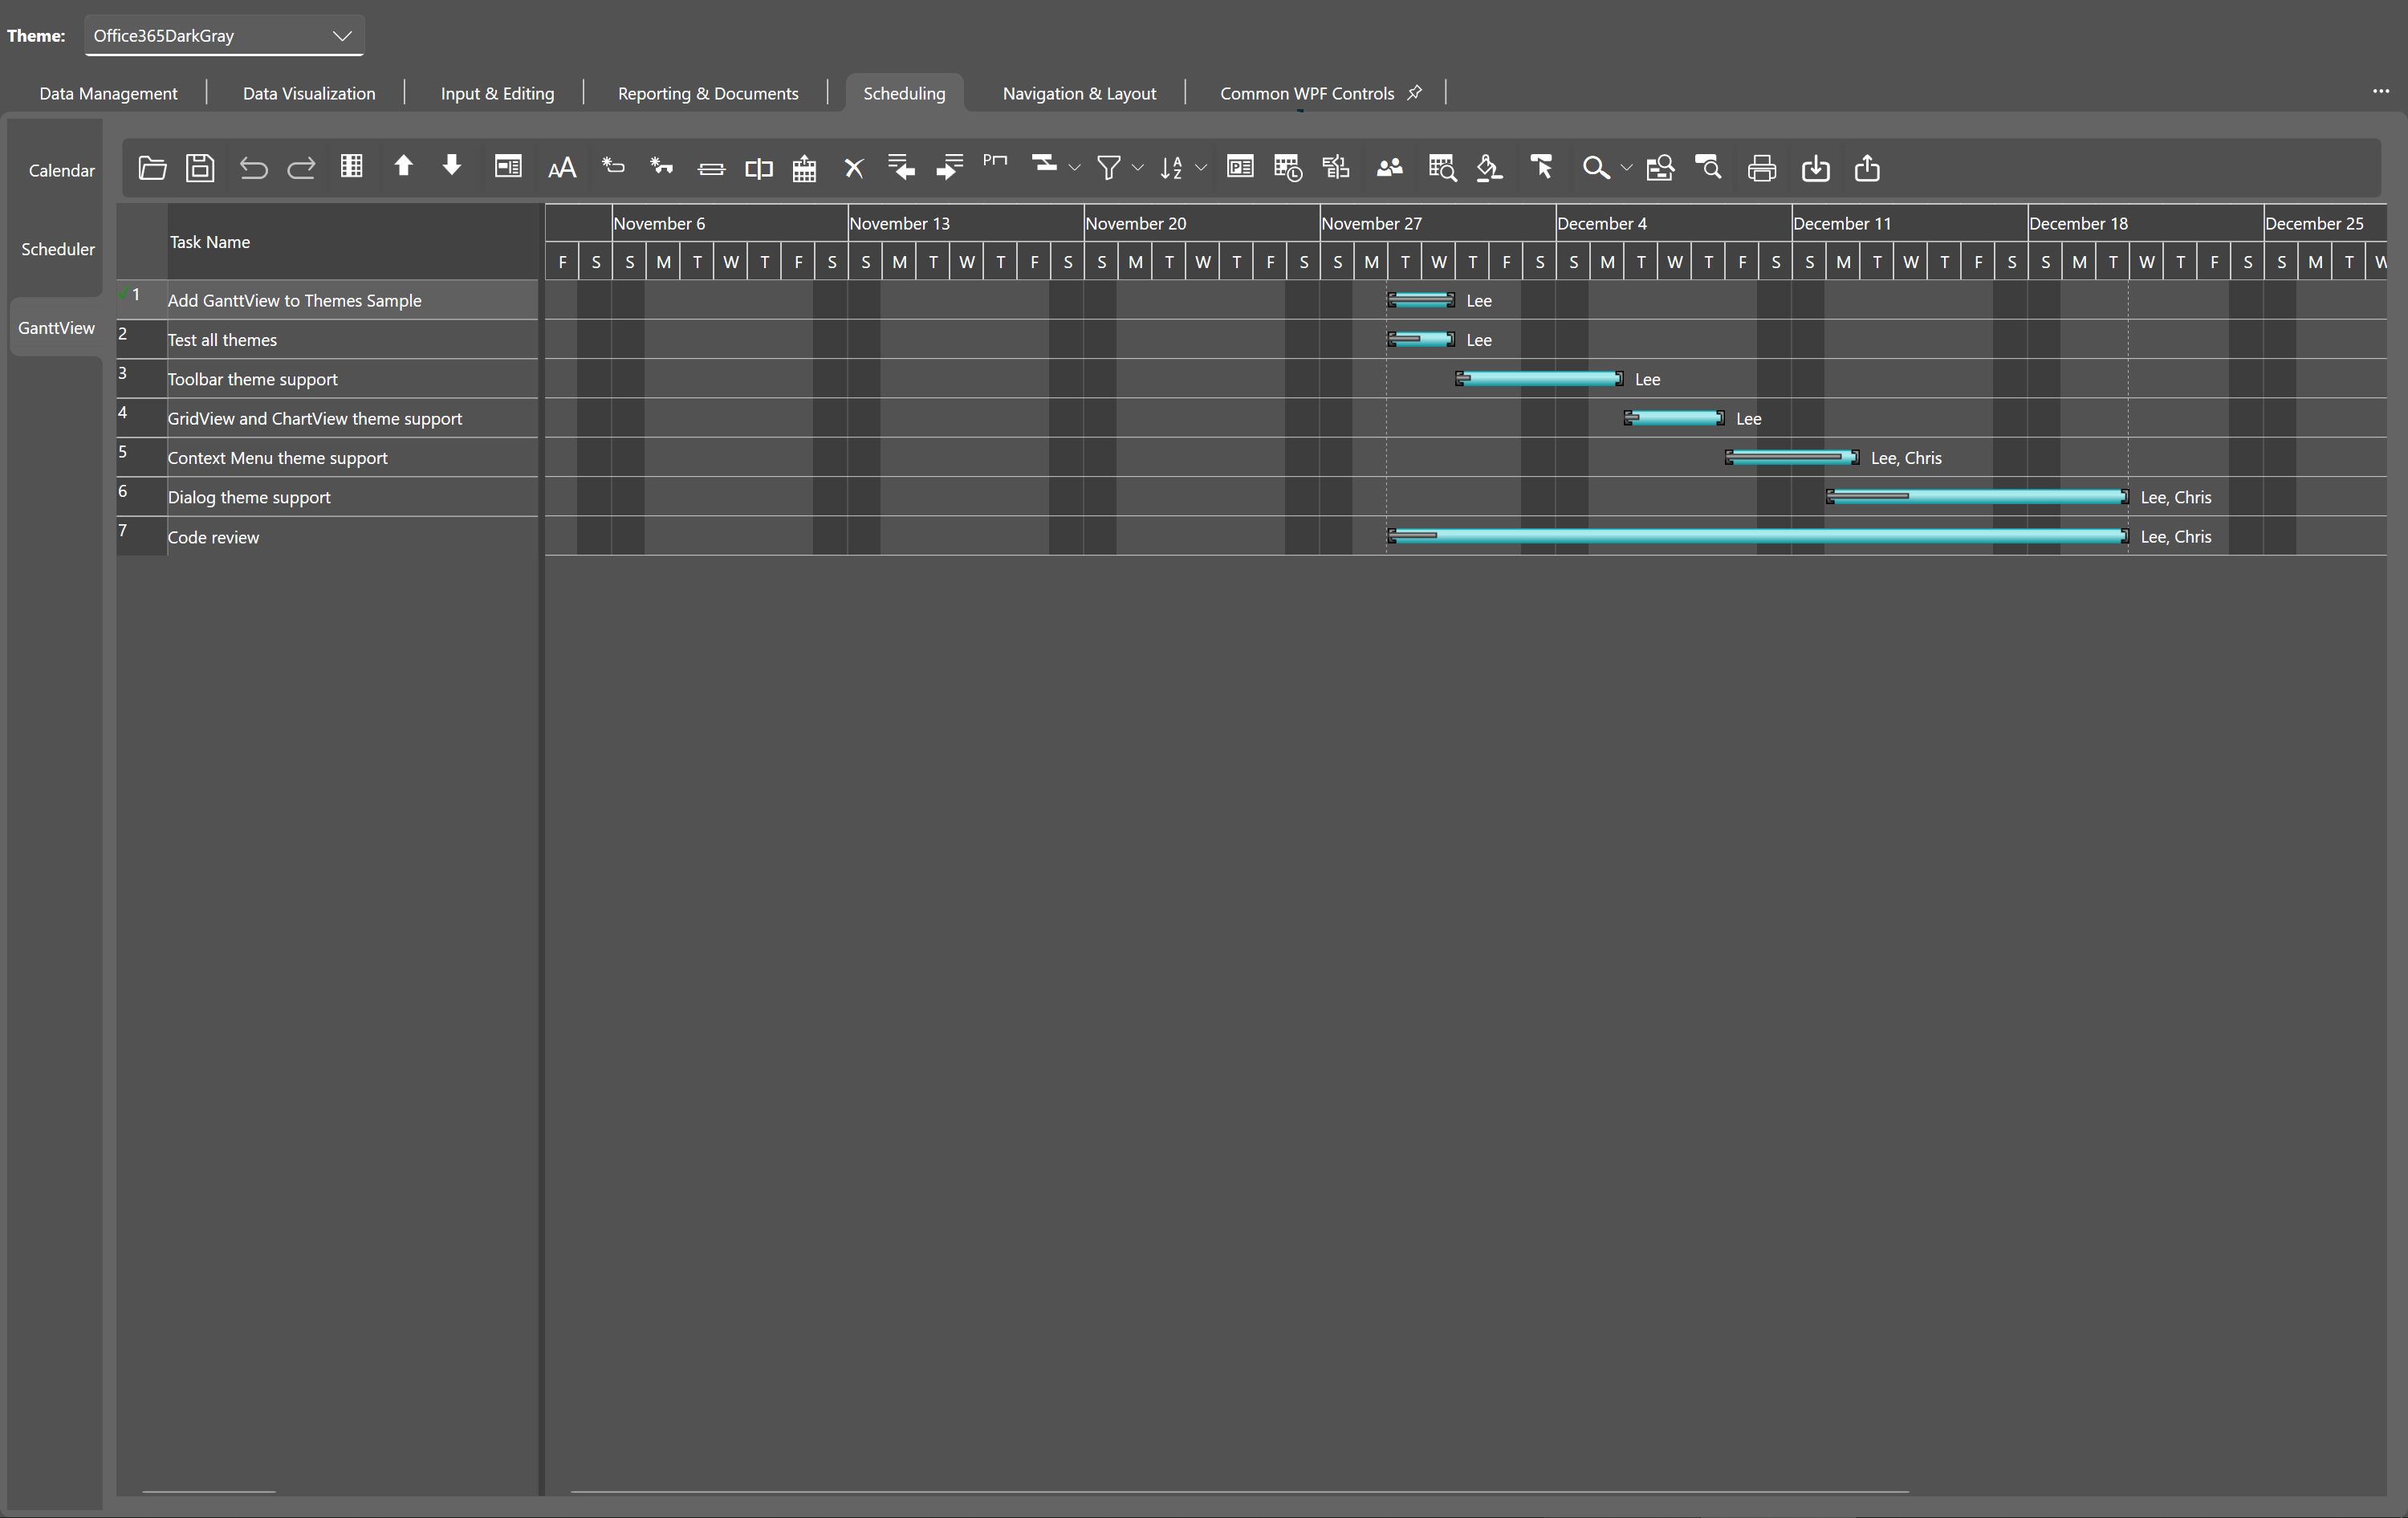Switch to the Data Visualization tab
The image size is (2408, 1518).
309,93
